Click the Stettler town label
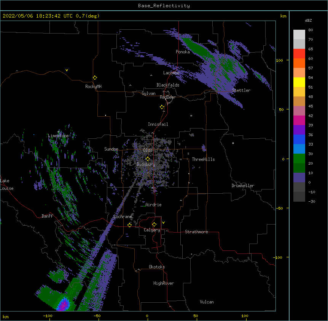 point(241,90)
